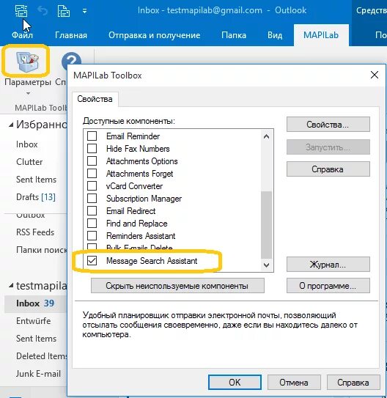The width and height of the screenshot is (387, 398).
Task: Enable the Attachments Forget checkbox
Action: pyautogui.click(x=92, y=173)
